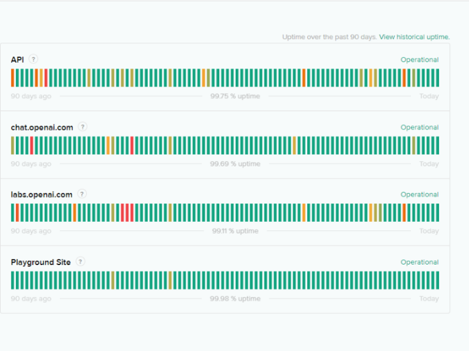Click the 99.98 % uptime text
Screen dimensions: 469x351
point(235,299)
